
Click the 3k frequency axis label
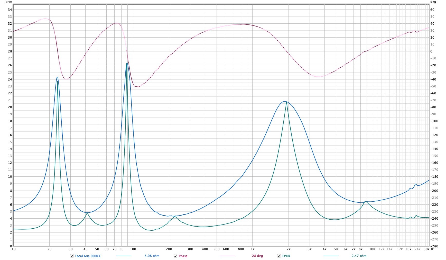pyautogui.click(x=310, y=249)
